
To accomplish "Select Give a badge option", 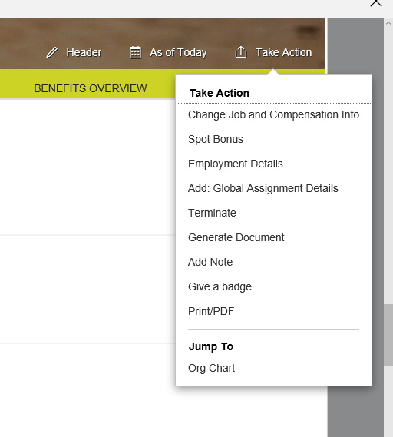I will coord(220,286).
